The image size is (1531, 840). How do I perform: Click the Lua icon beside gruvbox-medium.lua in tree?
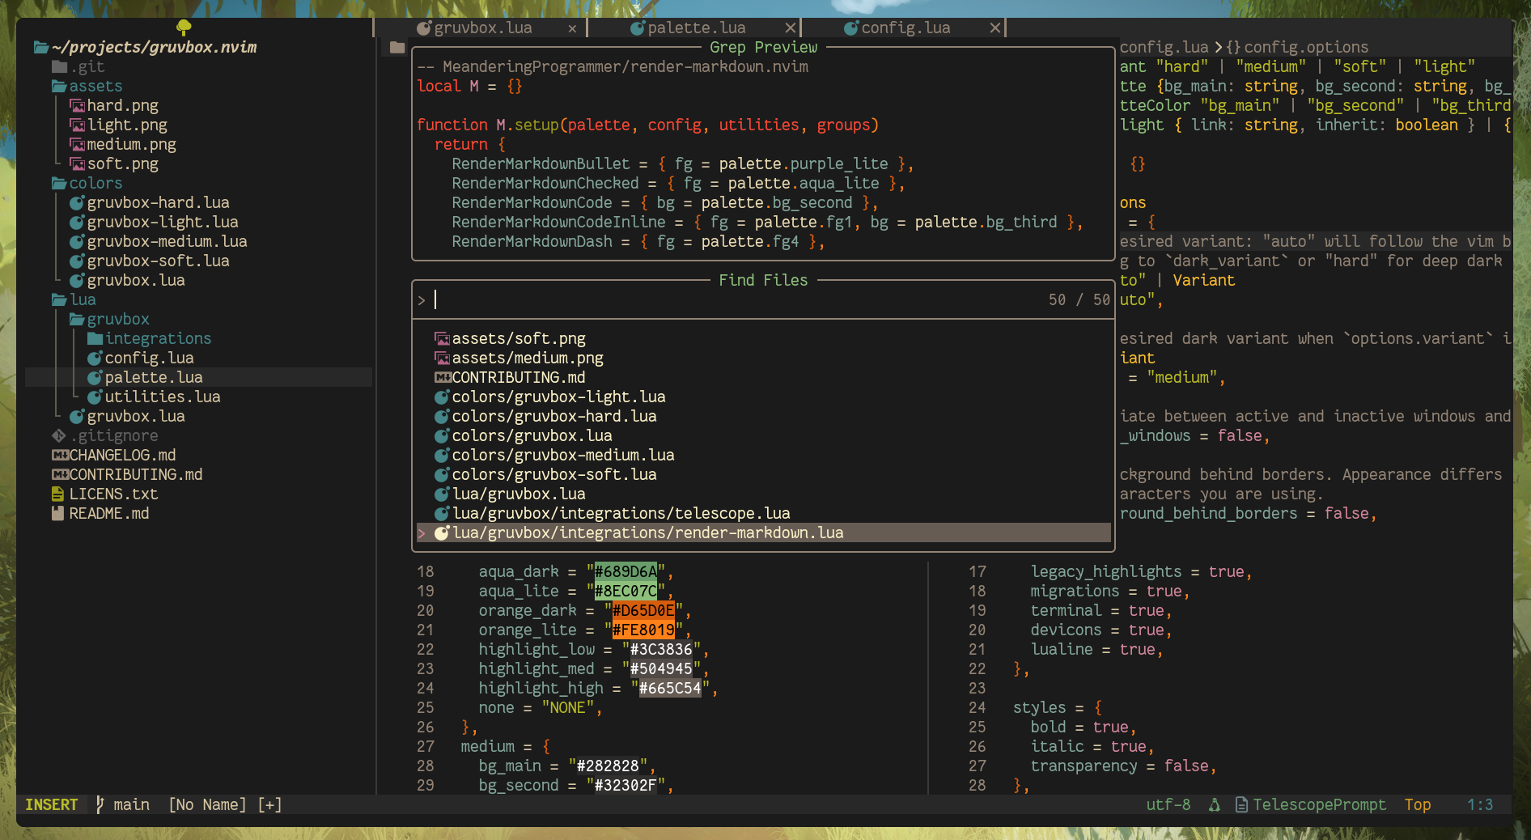[78, 242]
